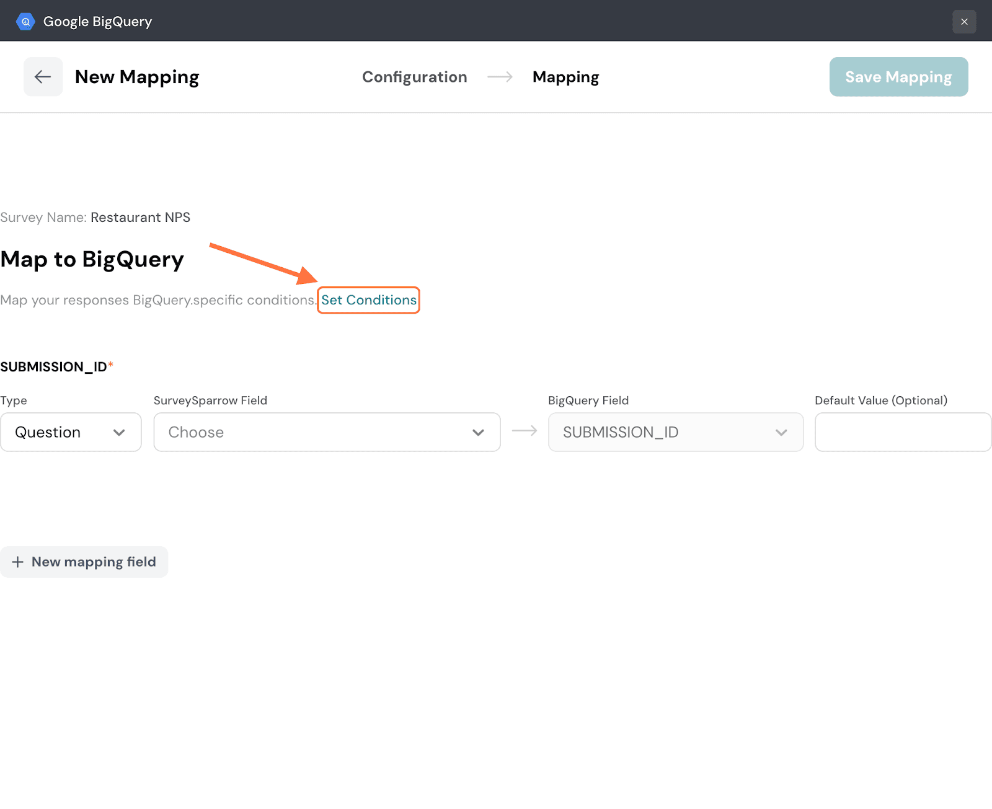Open the Set Conditions link

(x=369, y=300)
